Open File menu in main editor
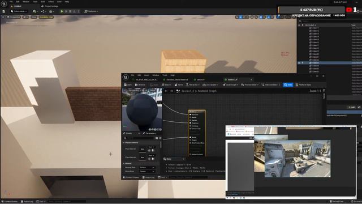This screenshot has height=204, width=362. pos(11,2)
